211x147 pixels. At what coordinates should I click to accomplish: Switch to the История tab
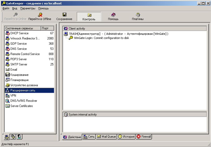(126, 137)
